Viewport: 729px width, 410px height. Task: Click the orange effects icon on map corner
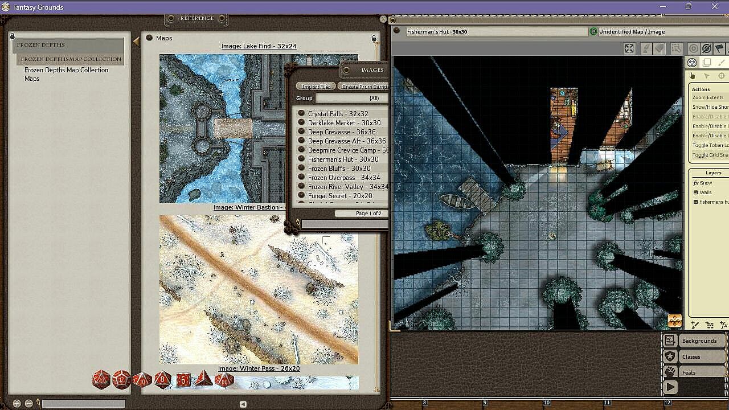click(675, 321)
